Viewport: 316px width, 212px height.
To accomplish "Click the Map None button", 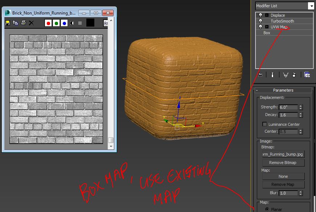I will [283, 176].
